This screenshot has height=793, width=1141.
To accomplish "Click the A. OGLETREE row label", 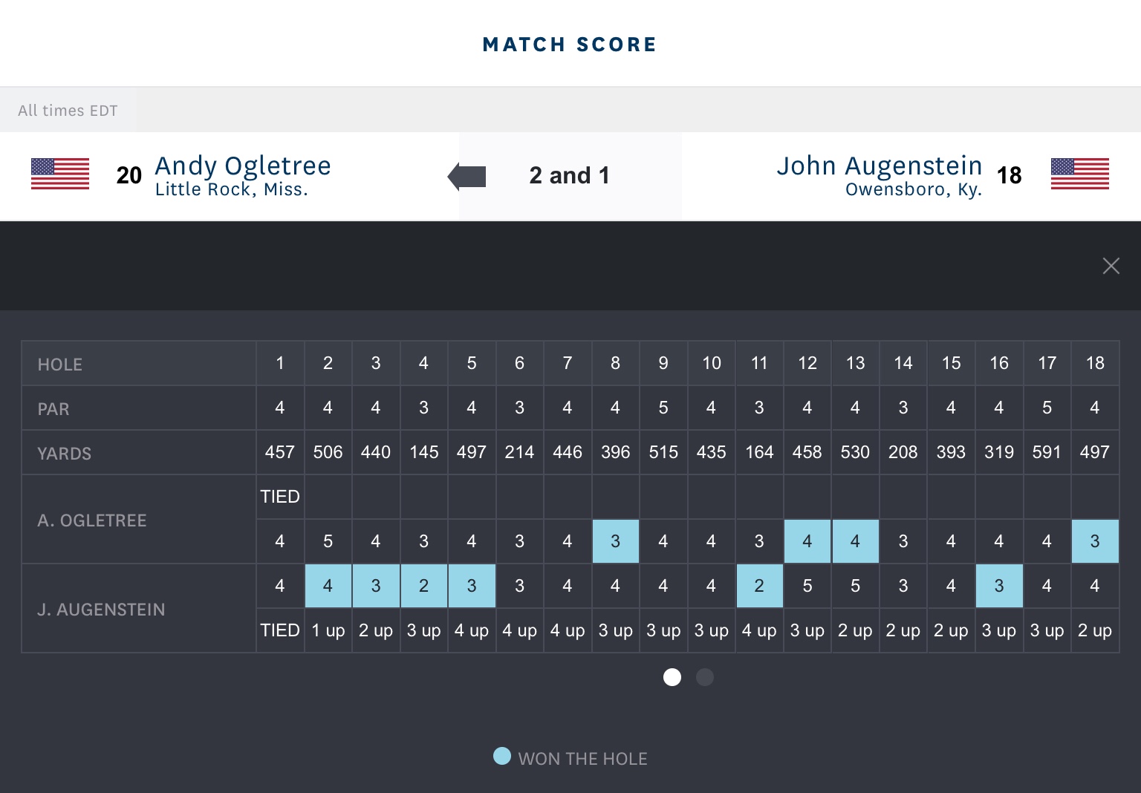I will (x=92, y=520).
